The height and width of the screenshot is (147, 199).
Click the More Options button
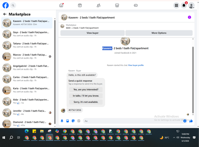tap(159, 33)
